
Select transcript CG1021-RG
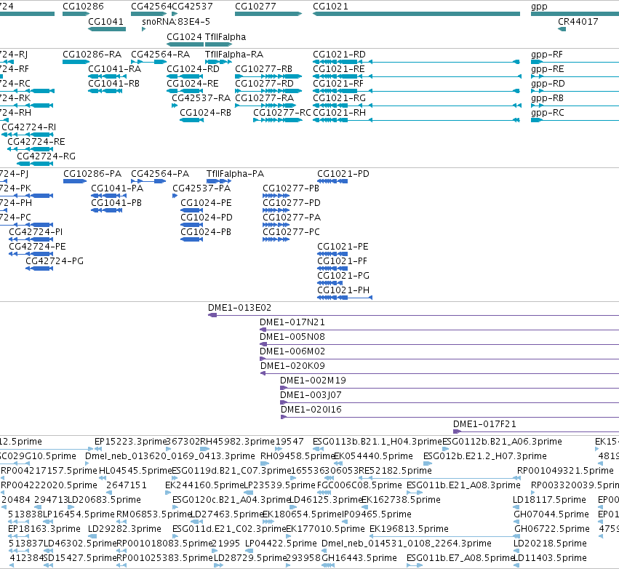point(340,98)
